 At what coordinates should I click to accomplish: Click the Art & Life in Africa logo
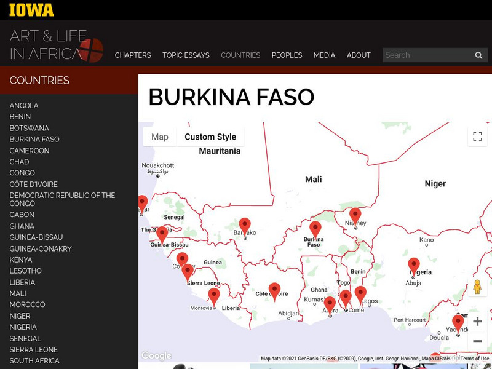(55, 46)
